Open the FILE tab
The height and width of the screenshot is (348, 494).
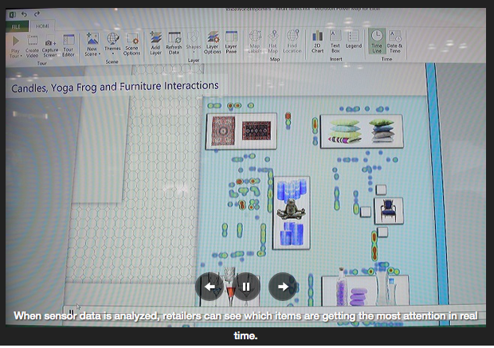point(16,27)
